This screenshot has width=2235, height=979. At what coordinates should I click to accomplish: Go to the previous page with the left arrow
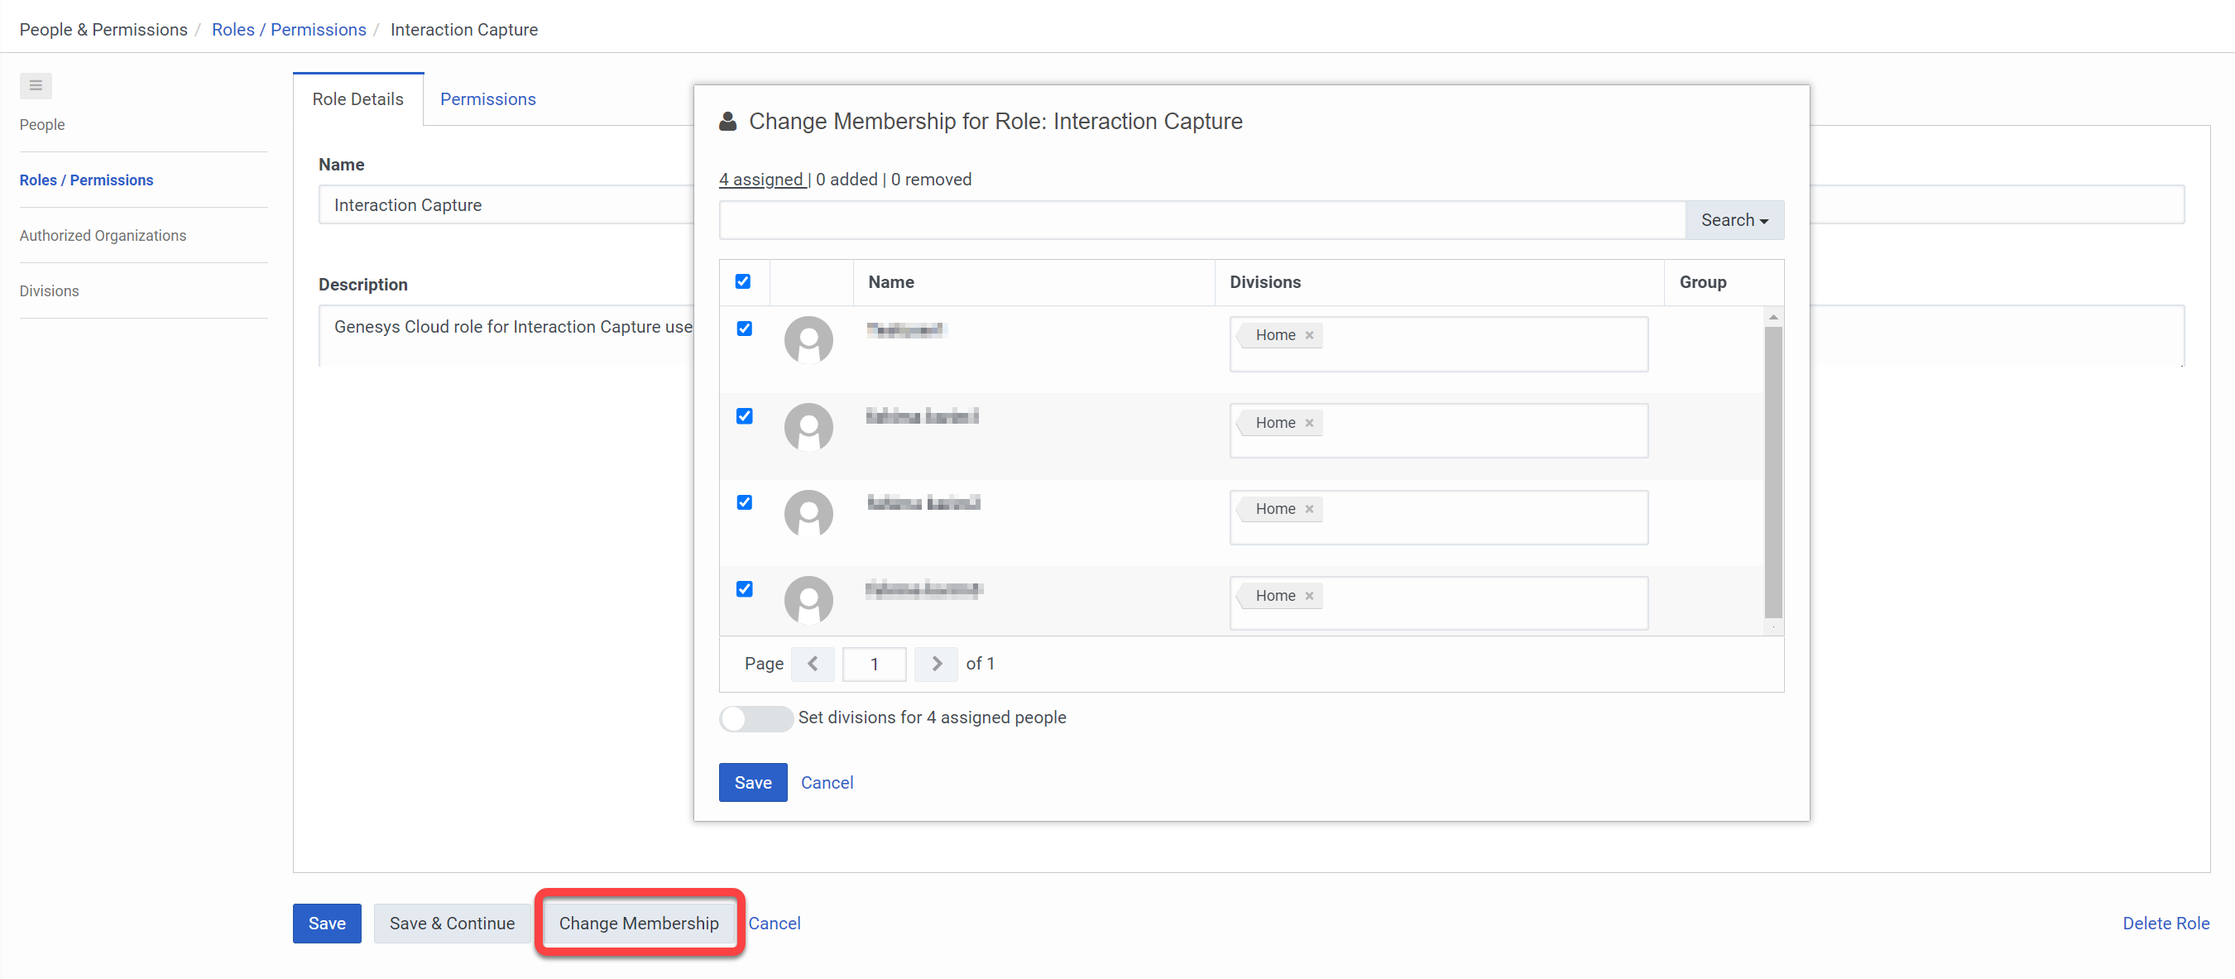813,663
